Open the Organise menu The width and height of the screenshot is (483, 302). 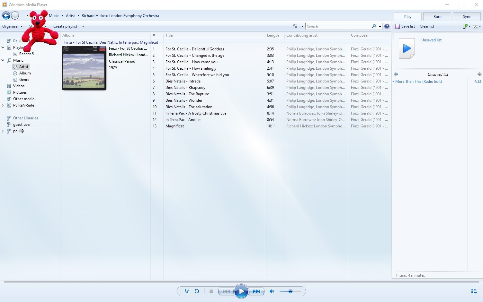[12, 26]
